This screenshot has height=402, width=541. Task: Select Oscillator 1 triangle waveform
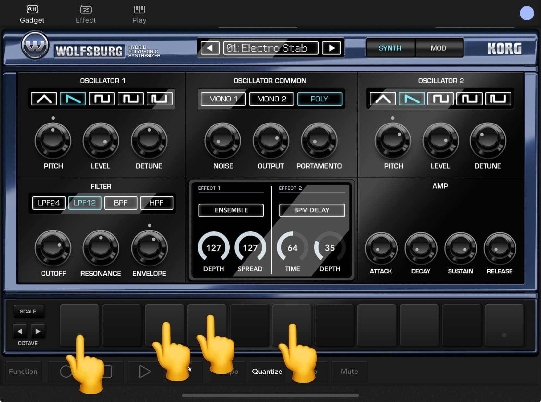(44, 99)
